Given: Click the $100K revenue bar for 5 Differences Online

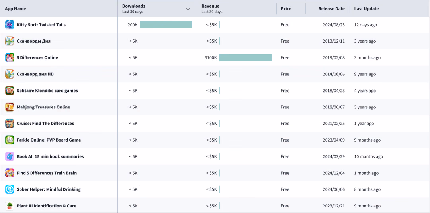Looking at the screenshot, I should 245,57.
